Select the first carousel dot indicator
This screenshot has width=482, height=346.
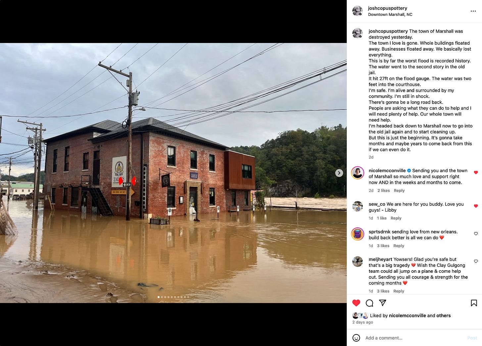159,297
